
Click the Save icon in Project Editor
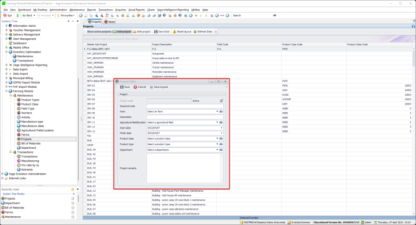[x=121, y=87]
